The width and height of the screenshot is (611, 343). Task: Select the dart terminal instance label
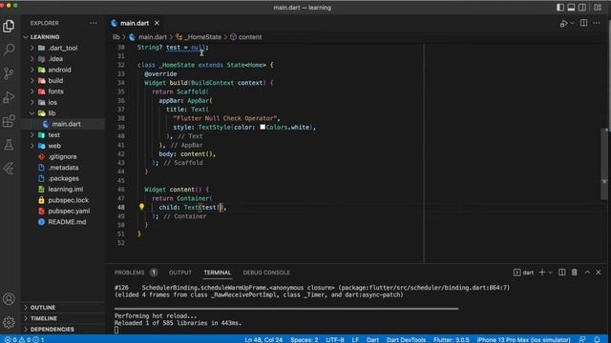click(x=524, y=272)
